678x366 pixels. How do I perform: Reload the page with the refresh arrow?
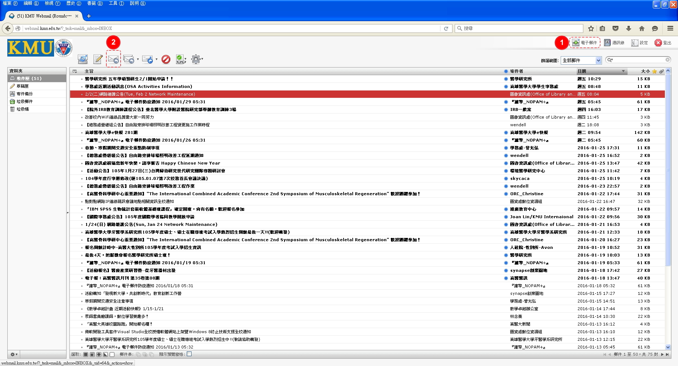(446, 28)
